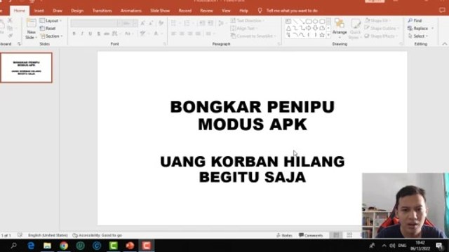Open the Align Text dropdown

coord(244,28)
